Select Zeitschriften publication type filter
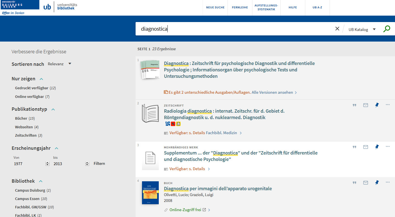Image resolution: width=395 pixels, height=217 pixels. click(x=26, y=135)
